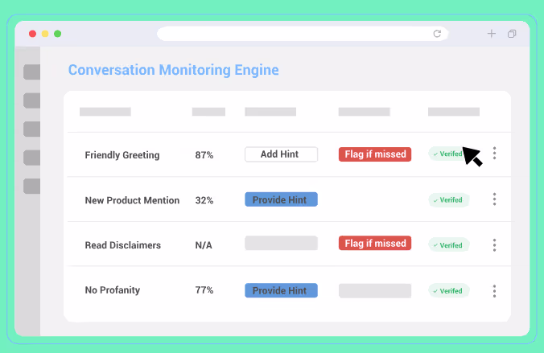This screenshot has width=544, height=353.
Task: Click the yellow minimize window dot
Action: click(45, 34)
